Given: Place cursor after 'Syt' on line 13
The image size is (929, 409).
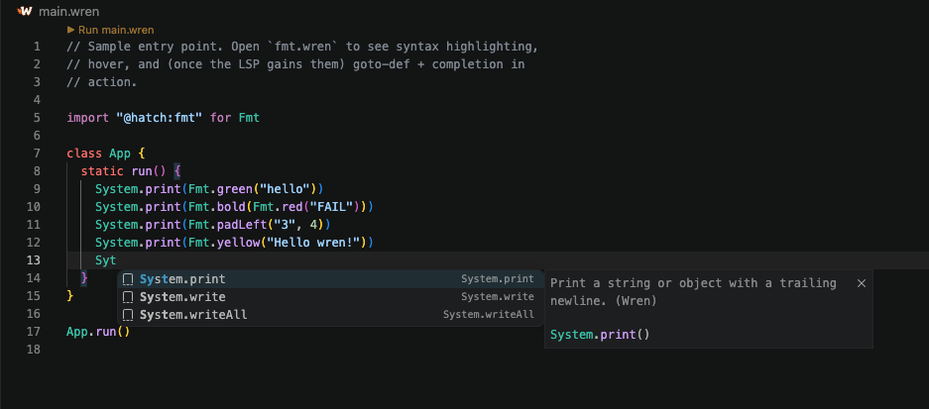Looking at the screenshot, I should coord(117,259).
